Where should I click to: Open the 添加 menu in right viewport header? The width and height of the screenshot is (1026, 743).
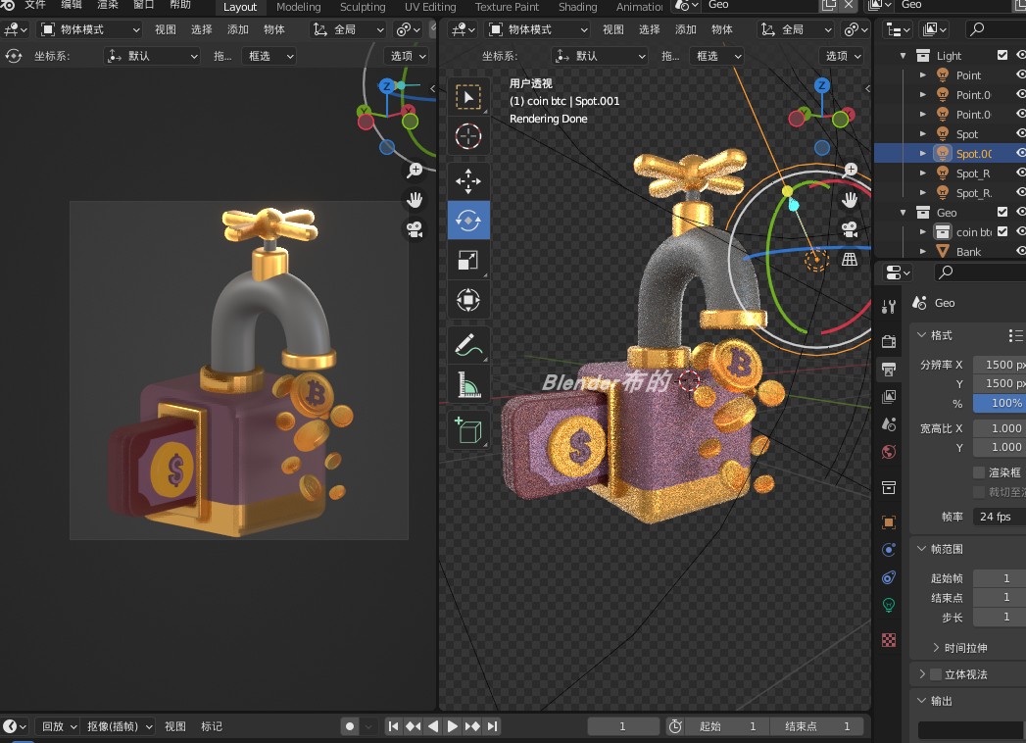pyautogui.click(x=685, y=29)
